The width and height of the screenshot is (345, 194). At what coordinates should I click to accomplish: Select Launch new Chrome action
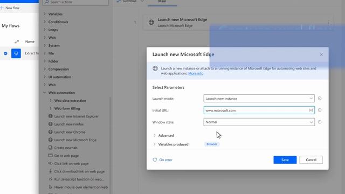(x=70, y=132)
